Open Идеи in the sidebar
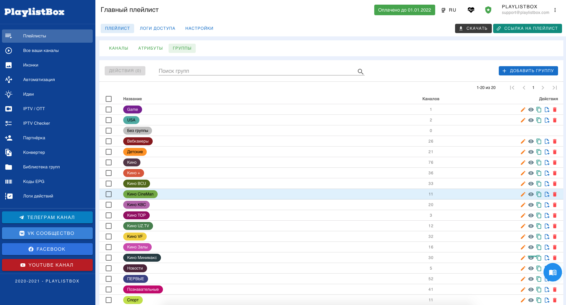This screenshot has height=305, width=566. coord(47,94)
